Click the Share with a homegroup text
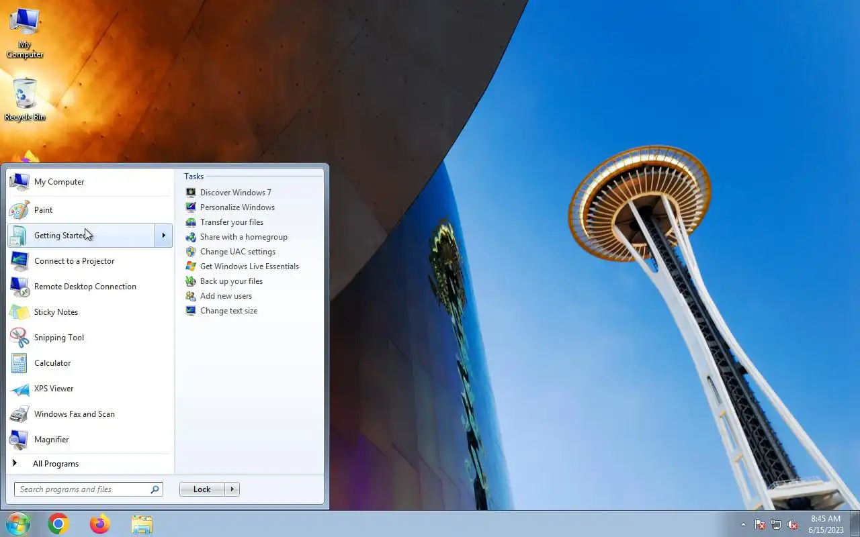 [x=244, y=237]
